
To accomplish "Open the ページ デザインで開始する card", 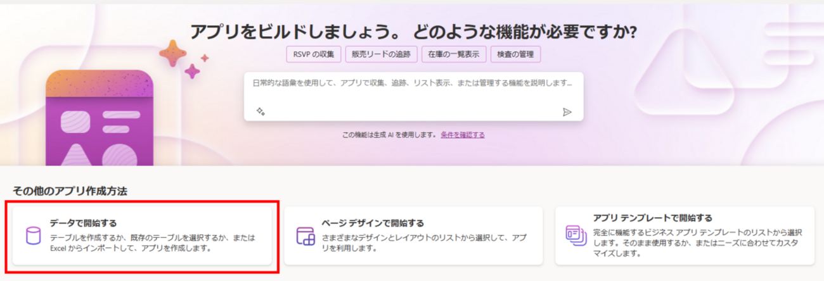I will coord(413,235).
